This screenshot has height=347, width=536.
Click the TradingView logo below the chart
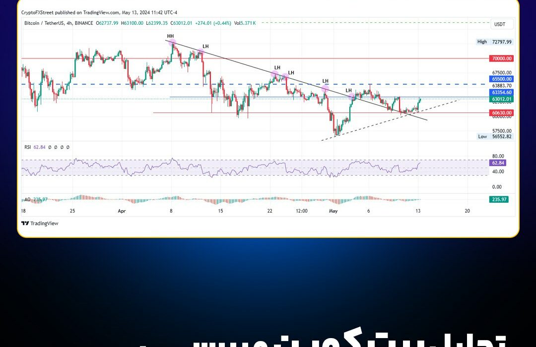[40, 224]
